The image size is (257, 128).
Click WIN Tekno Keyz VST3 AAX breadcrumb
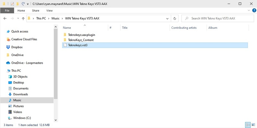click(x=82, y=19)
